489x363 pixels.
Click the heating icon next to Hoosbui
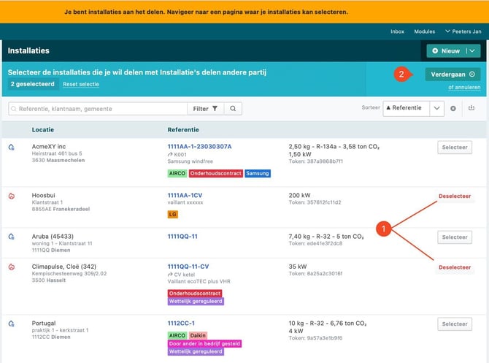pos(11,196)
